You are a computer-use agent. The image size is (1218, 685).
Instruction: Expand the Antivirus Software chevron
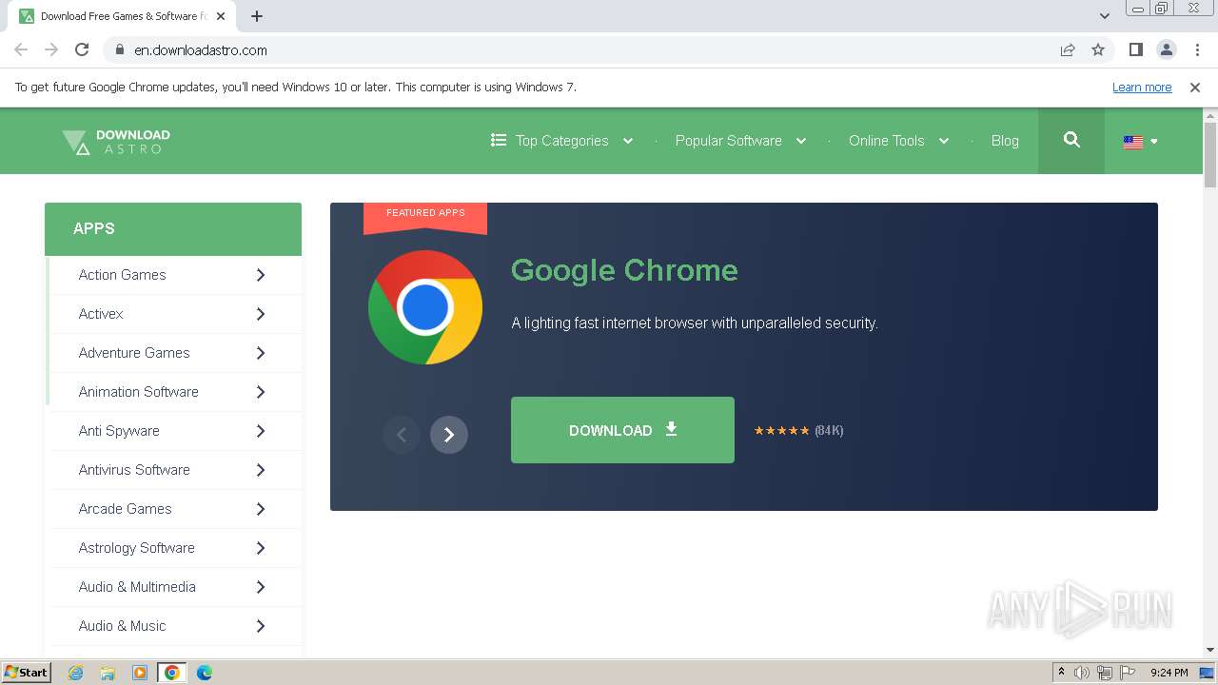pyautogui.click(x=261, y=470)
